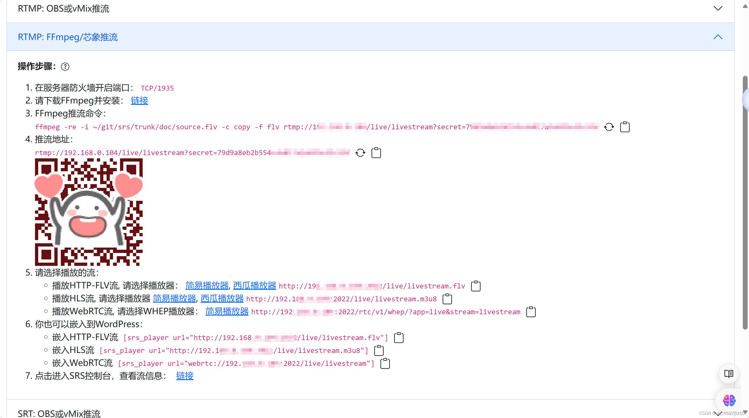The image size is (749, 418).
Task: Copy the livestream.m3u8 play URL
Action: [x=447, y=299]
